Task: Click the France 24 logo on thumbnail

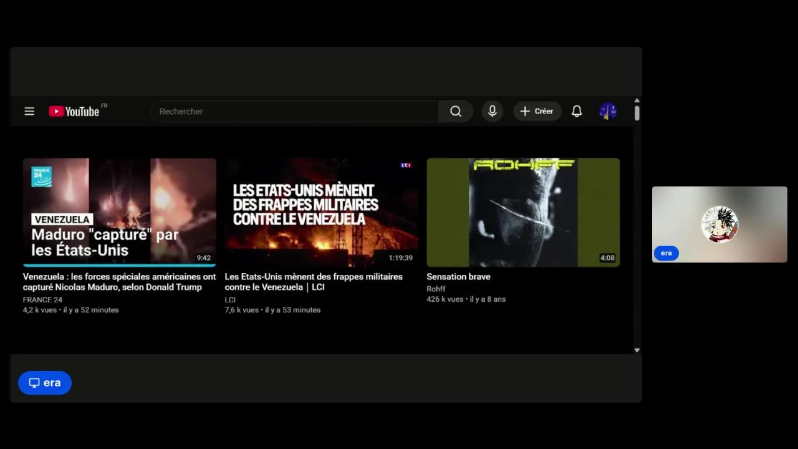Action: 42,176
